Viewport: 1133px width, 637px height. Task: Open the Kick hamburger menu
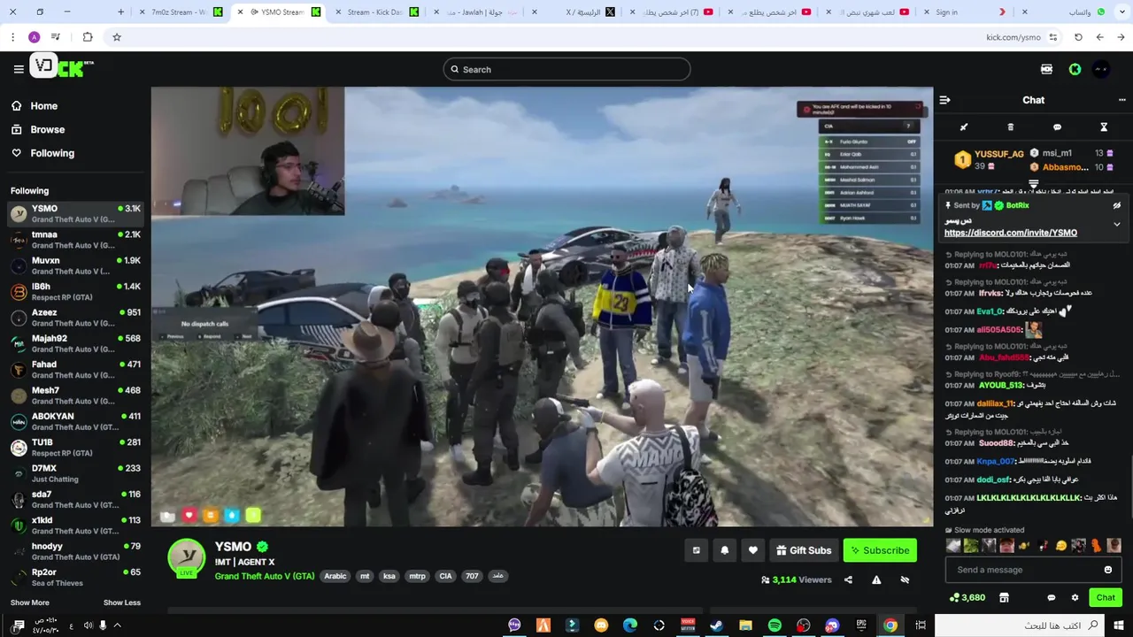click(18, 69)
